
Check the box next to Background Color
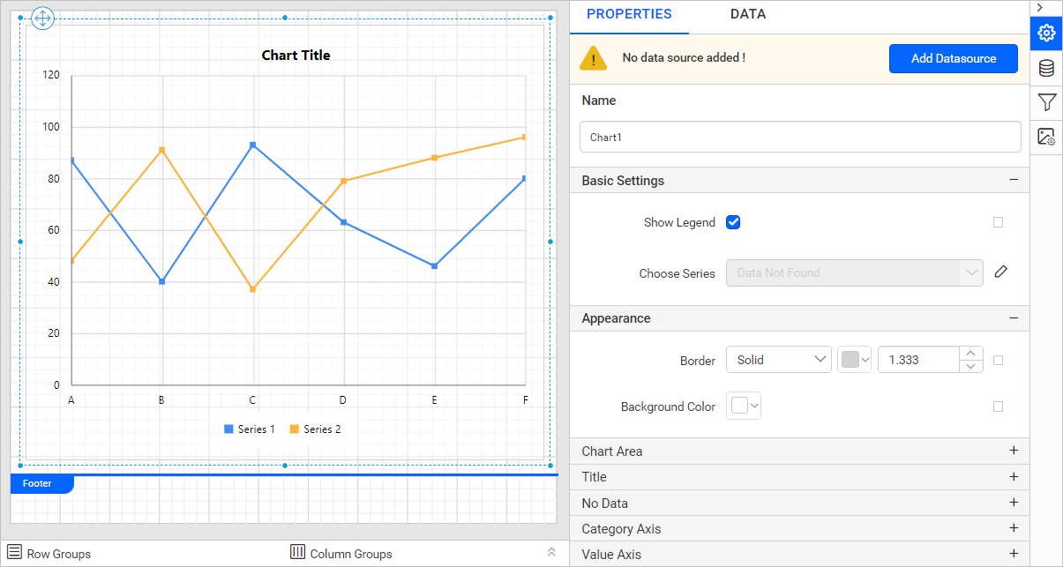point(998,406)
